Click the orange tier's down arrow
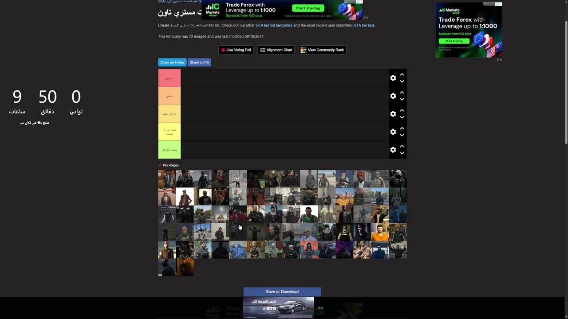Image resolution: width=568 pixels, height=319 pixels. click(x=402, y=99)
